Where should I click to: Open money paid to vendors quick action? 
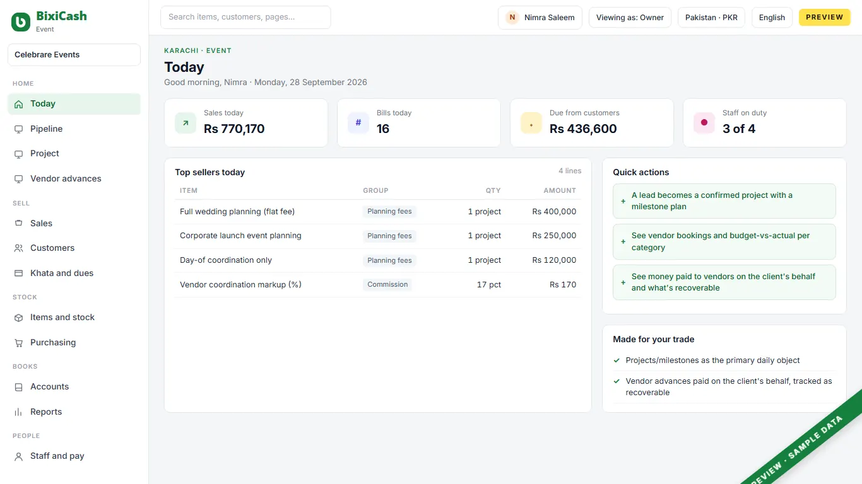724,282
